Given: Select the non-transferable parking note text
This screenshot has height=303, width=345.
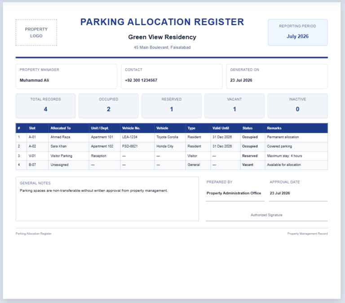Looking at the screenshot, I should click(x=94, y=190).
